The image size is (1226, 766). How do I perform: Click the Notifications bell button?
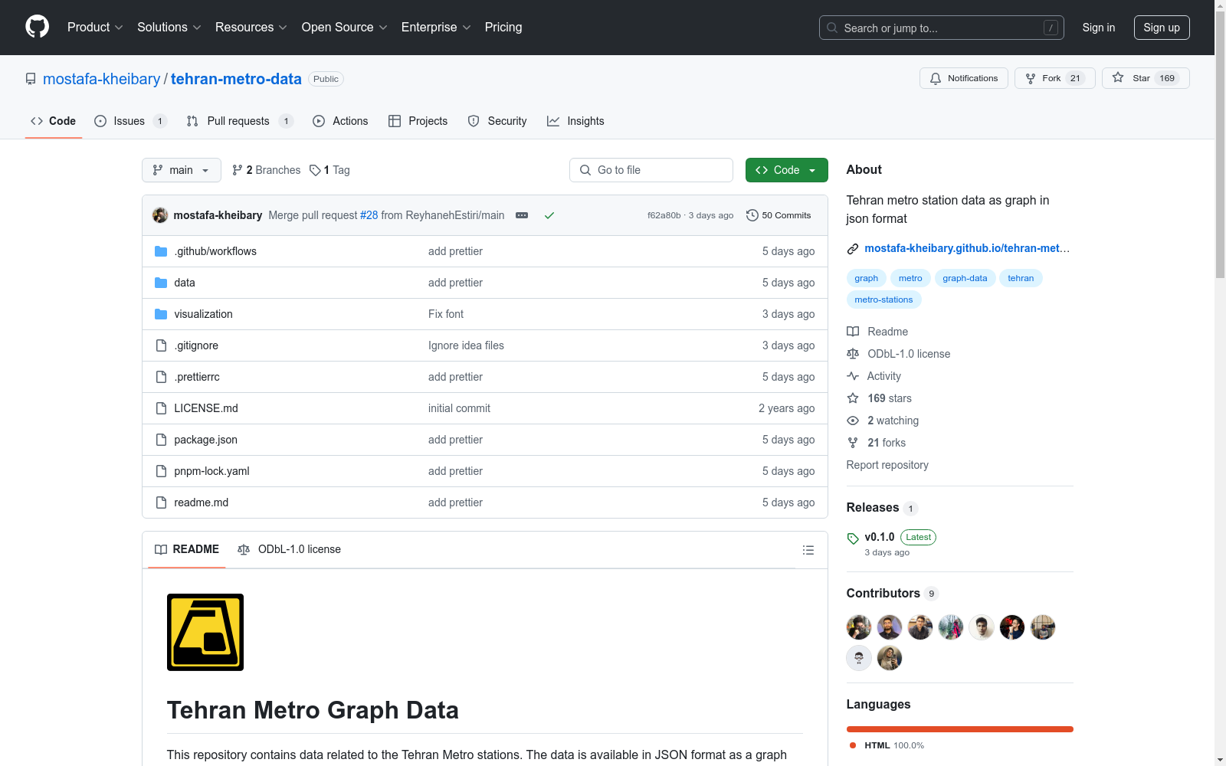click(x=964, y=78)
